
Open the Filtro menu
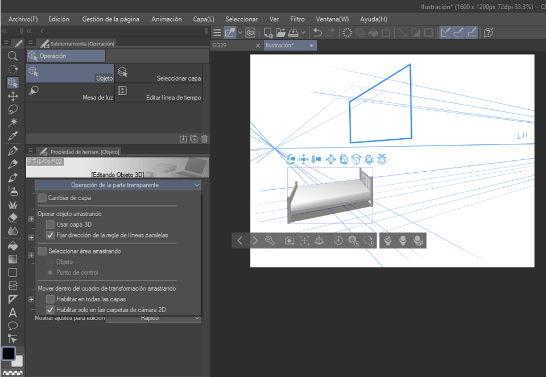pyautogui.click(x=297, y=19)
